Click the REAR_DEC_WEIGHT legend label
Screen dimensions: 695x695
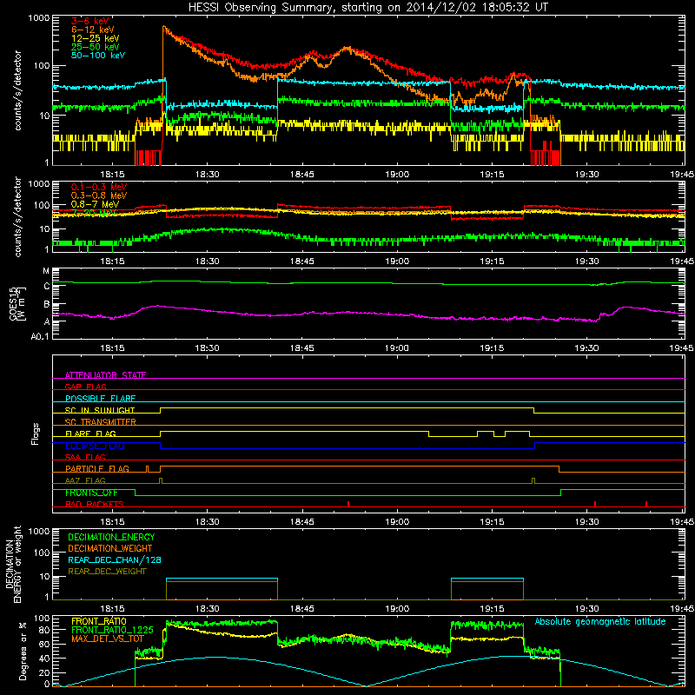click(107, 572)
